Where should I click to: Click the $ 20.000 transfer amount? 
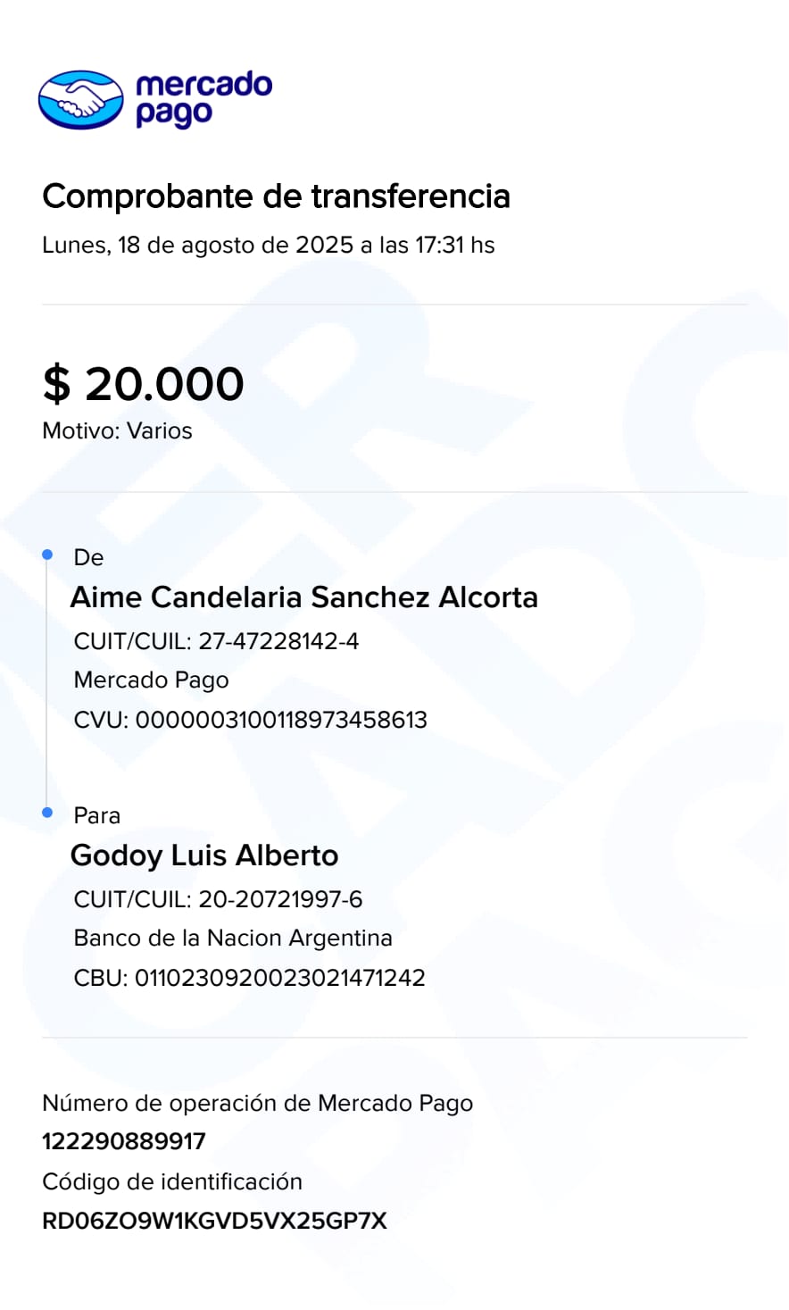(x=143, y=384)
